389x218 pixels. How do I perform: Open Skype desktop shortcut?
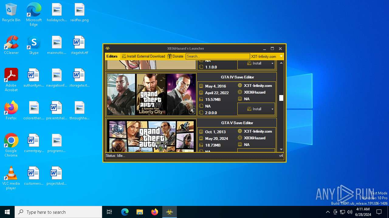34,45
